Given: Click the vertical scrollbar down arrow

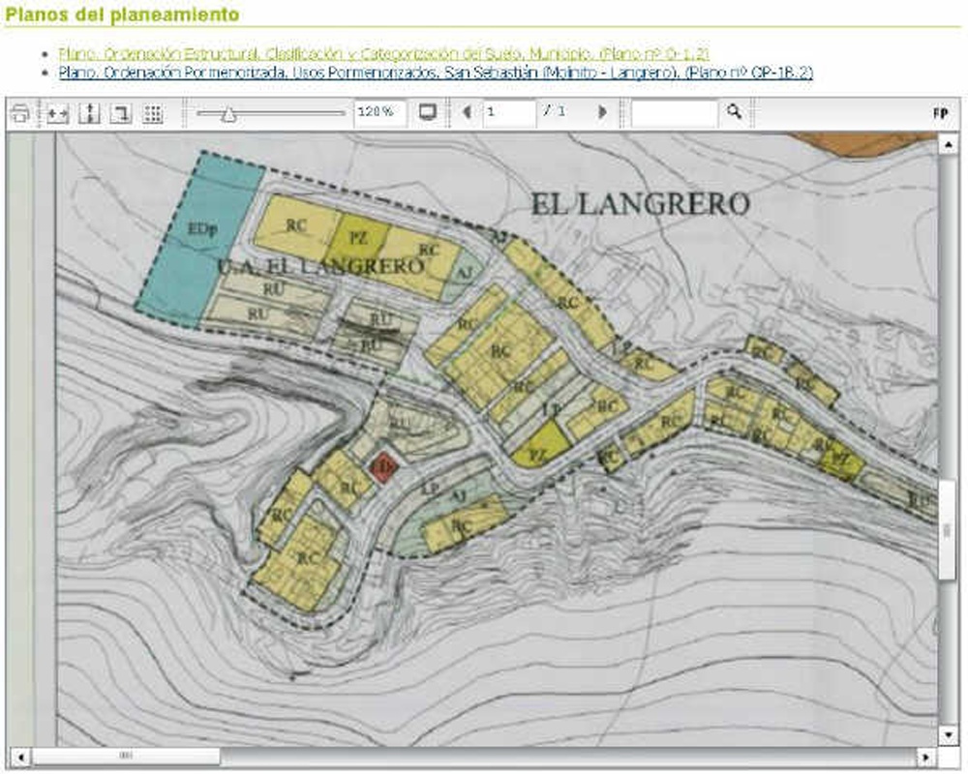Looking at the screenshot, I should point(949,734).
